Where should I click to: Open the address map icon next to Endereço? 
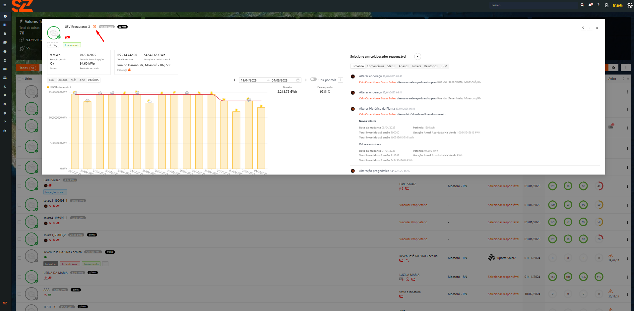pyautogui.click(x=130, y=70)
